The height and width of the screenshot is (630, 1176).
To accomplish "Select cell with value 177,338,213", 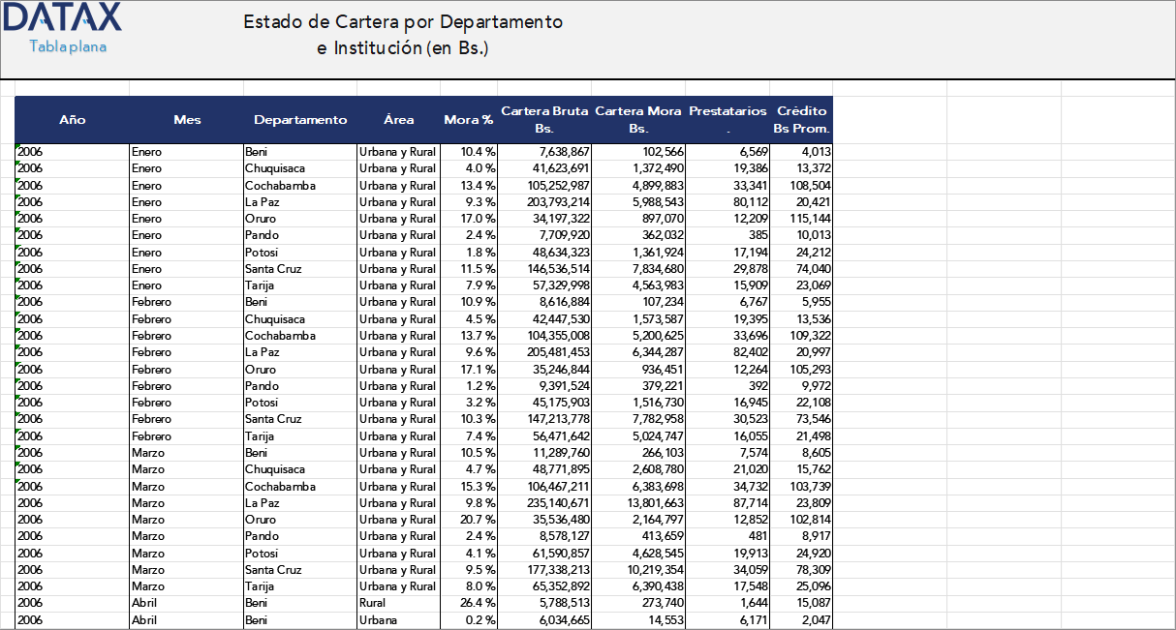I will click(x=544, y=570).
